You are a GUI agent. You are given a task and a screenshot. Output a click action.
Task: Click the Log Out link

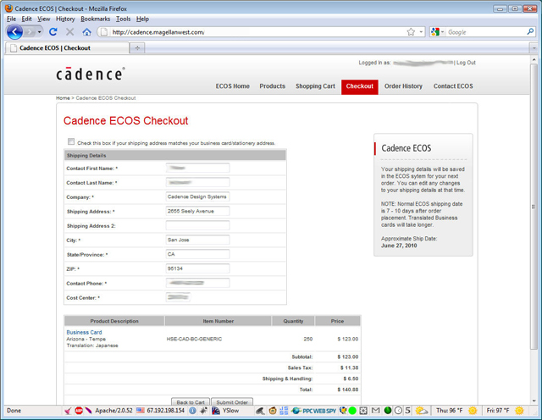[x=466, y=63]
